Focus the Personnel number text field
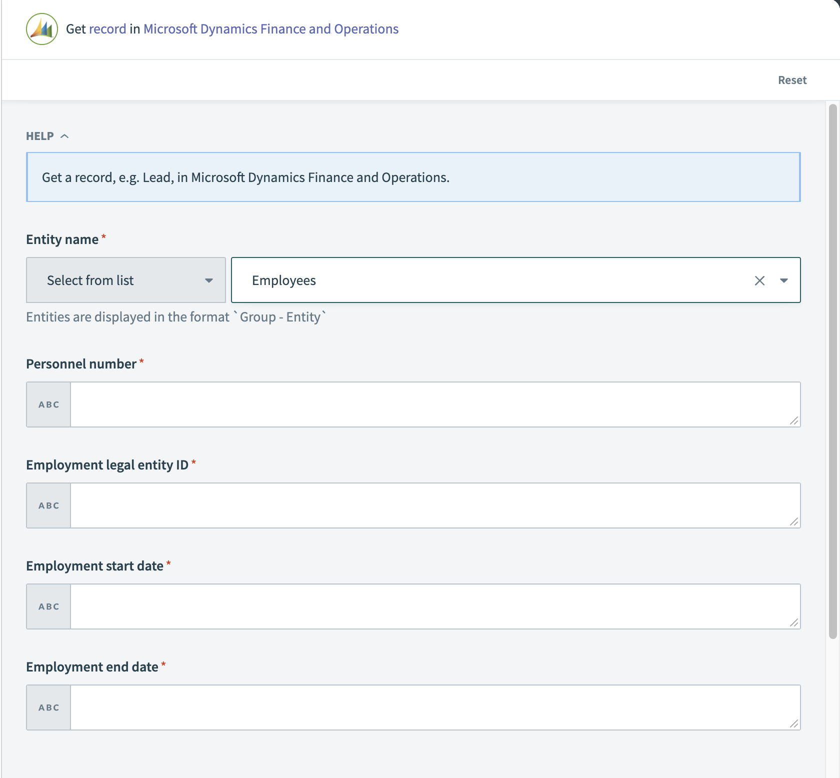This screenshot has height=778, width=840. 430,404
